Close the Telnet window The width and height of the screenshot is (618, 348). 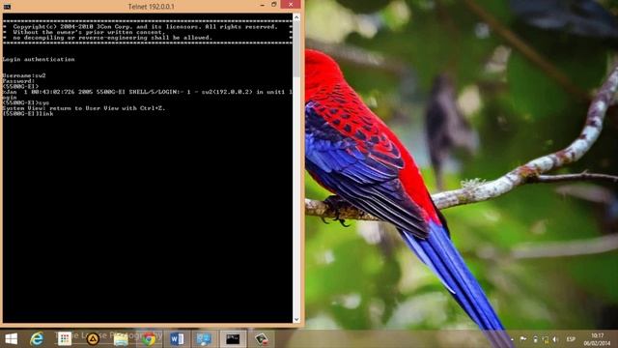click(x=291, y=5)
